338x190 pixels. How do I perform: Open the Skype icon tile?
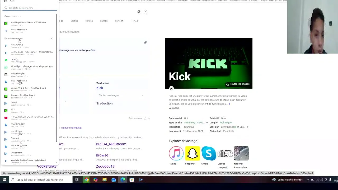[209, 153]
